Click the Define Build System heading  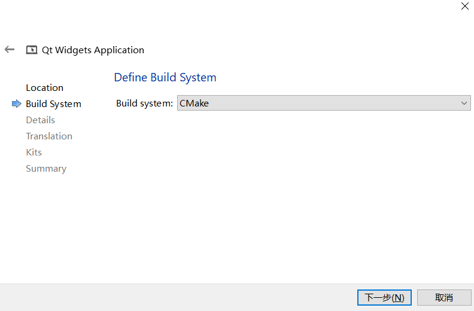[x=165, y=78]
